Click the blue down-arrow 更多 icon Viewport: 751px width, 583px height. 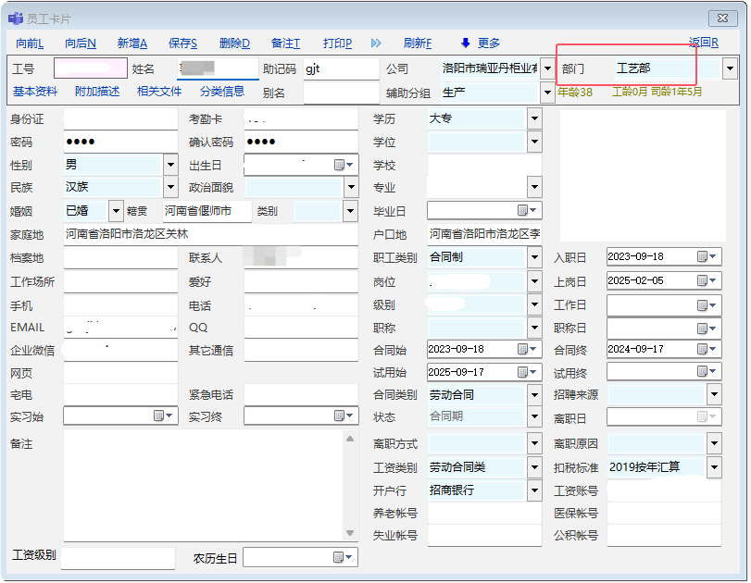click(466, 43)
